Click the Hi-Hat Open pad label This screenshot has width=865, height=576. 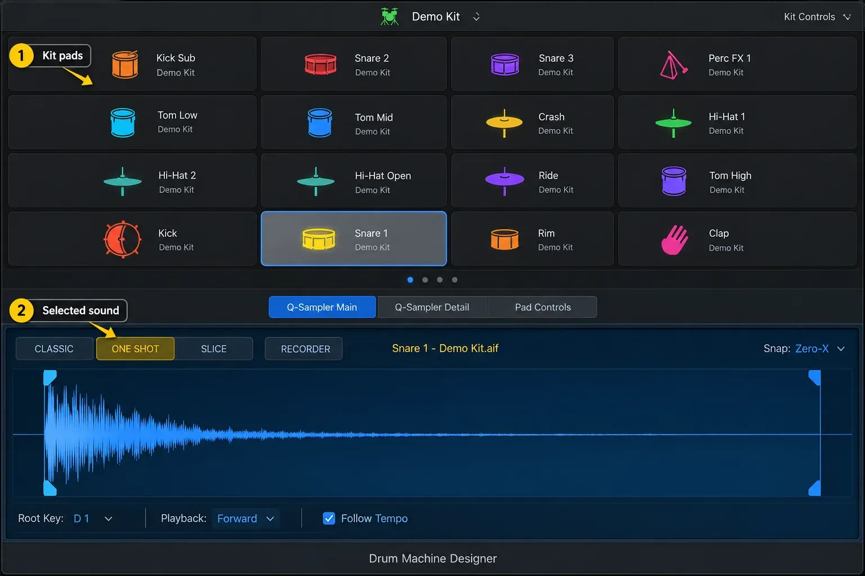(x=383, y=175)
